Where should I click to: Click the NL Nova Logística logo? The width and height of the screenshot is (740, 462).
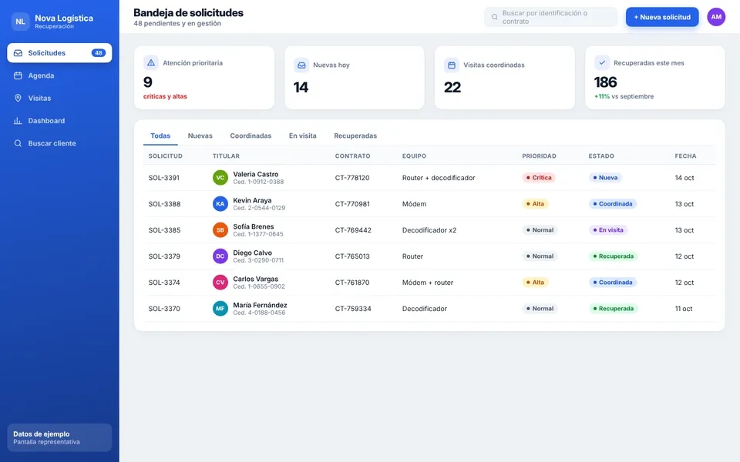pos(20,22)
